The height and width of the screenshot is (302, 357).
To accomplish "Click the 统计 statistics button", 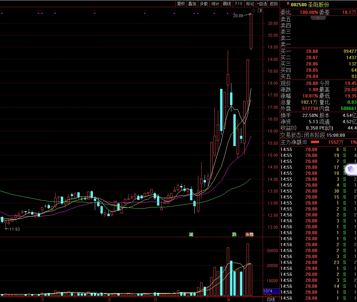I will click(215, 4).
